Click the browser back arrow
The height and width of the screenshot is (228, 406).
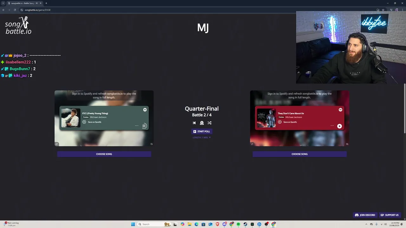coord(3,10)
